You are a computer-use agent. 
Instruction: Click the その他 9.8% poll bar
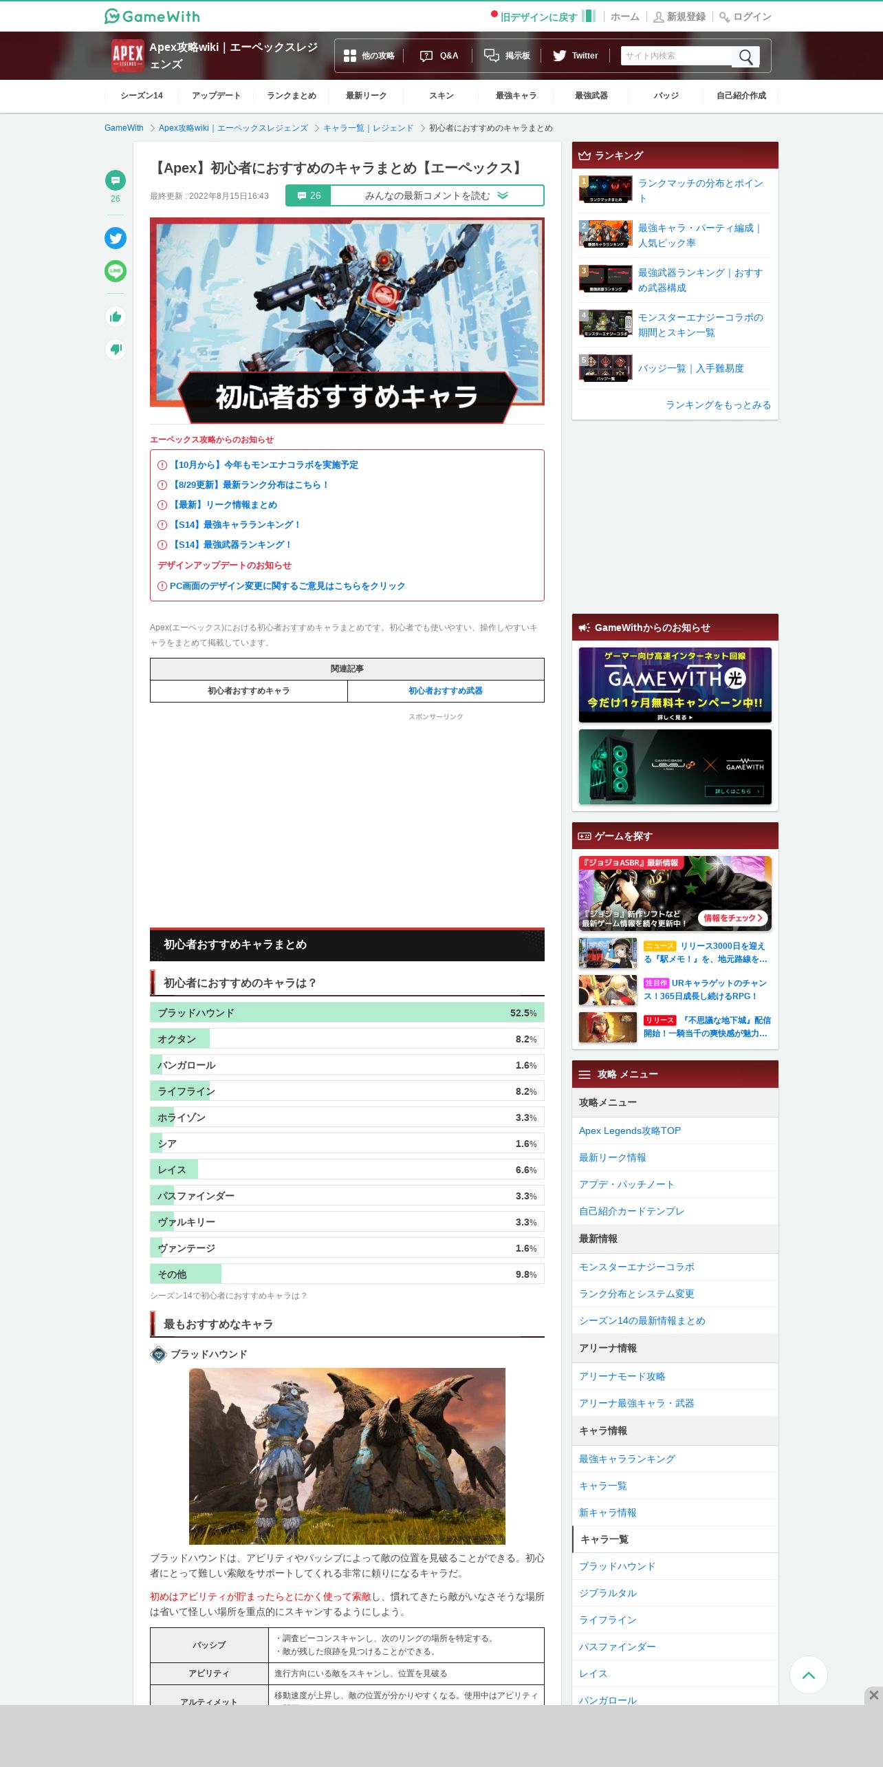pos(347,1274)
